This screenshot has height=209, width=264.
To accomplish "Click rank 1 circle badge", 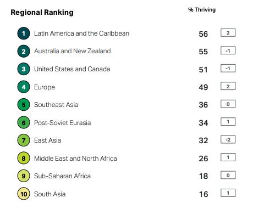I will pos(24,33).
